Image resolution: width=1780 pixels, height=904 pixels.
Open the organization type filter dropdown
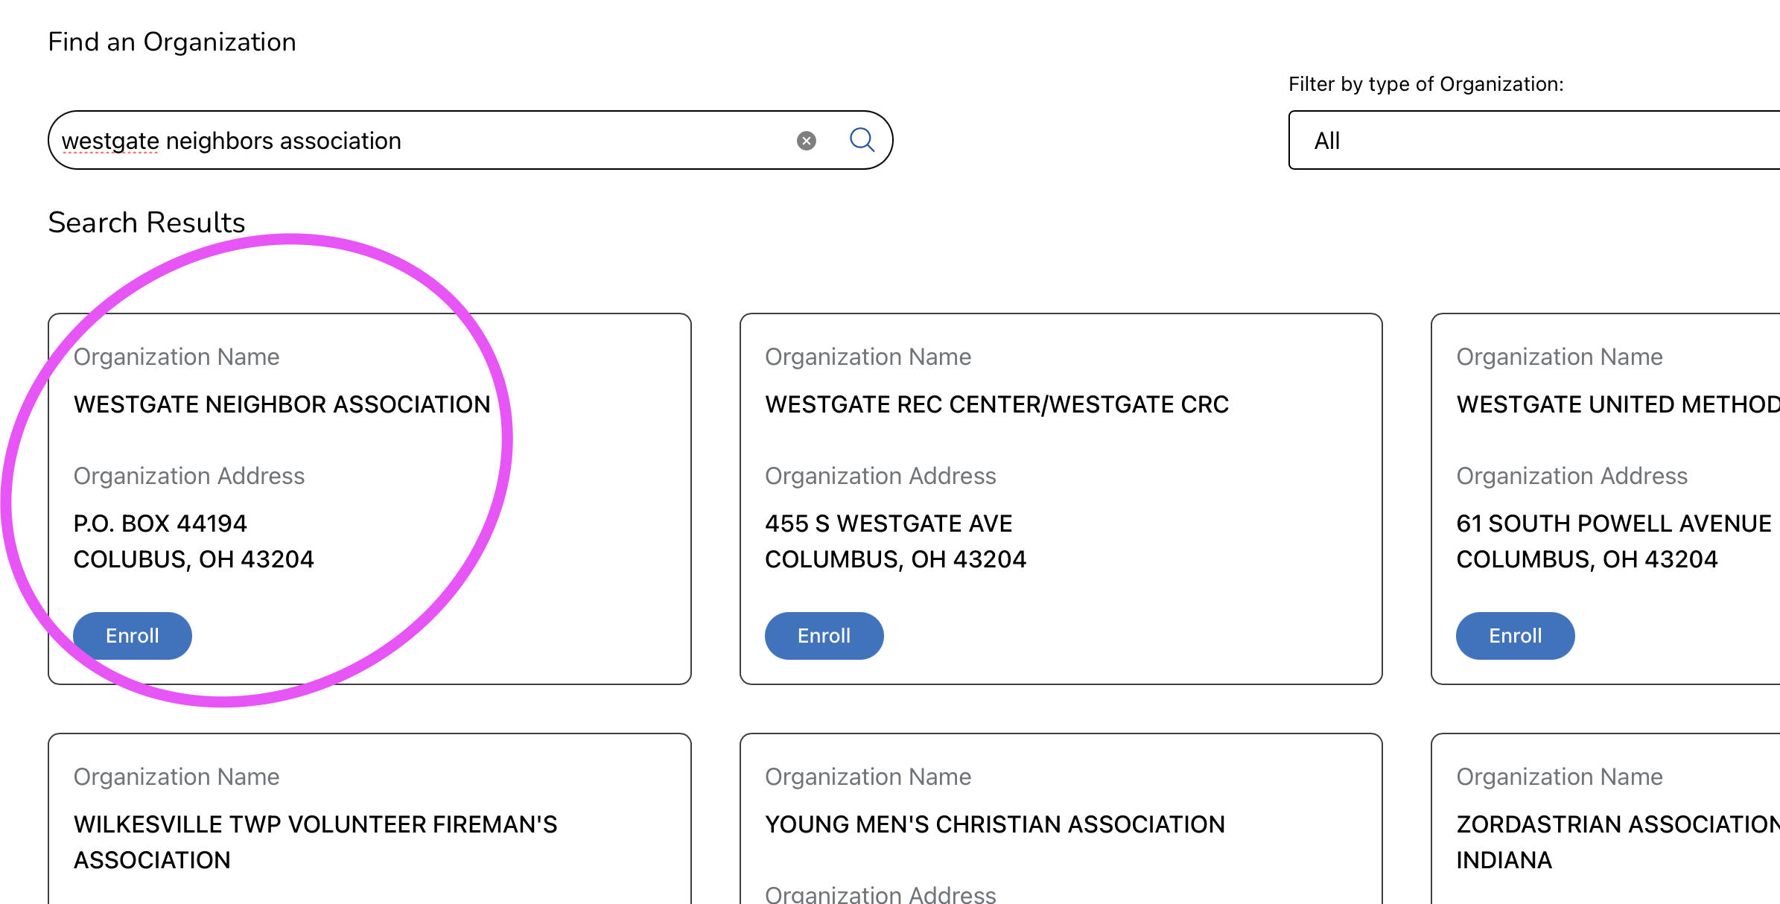(1533, 141)
